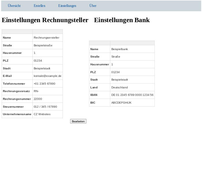
Task: Click the Einstellungen Bank heading
Action: tap(121, 20)
